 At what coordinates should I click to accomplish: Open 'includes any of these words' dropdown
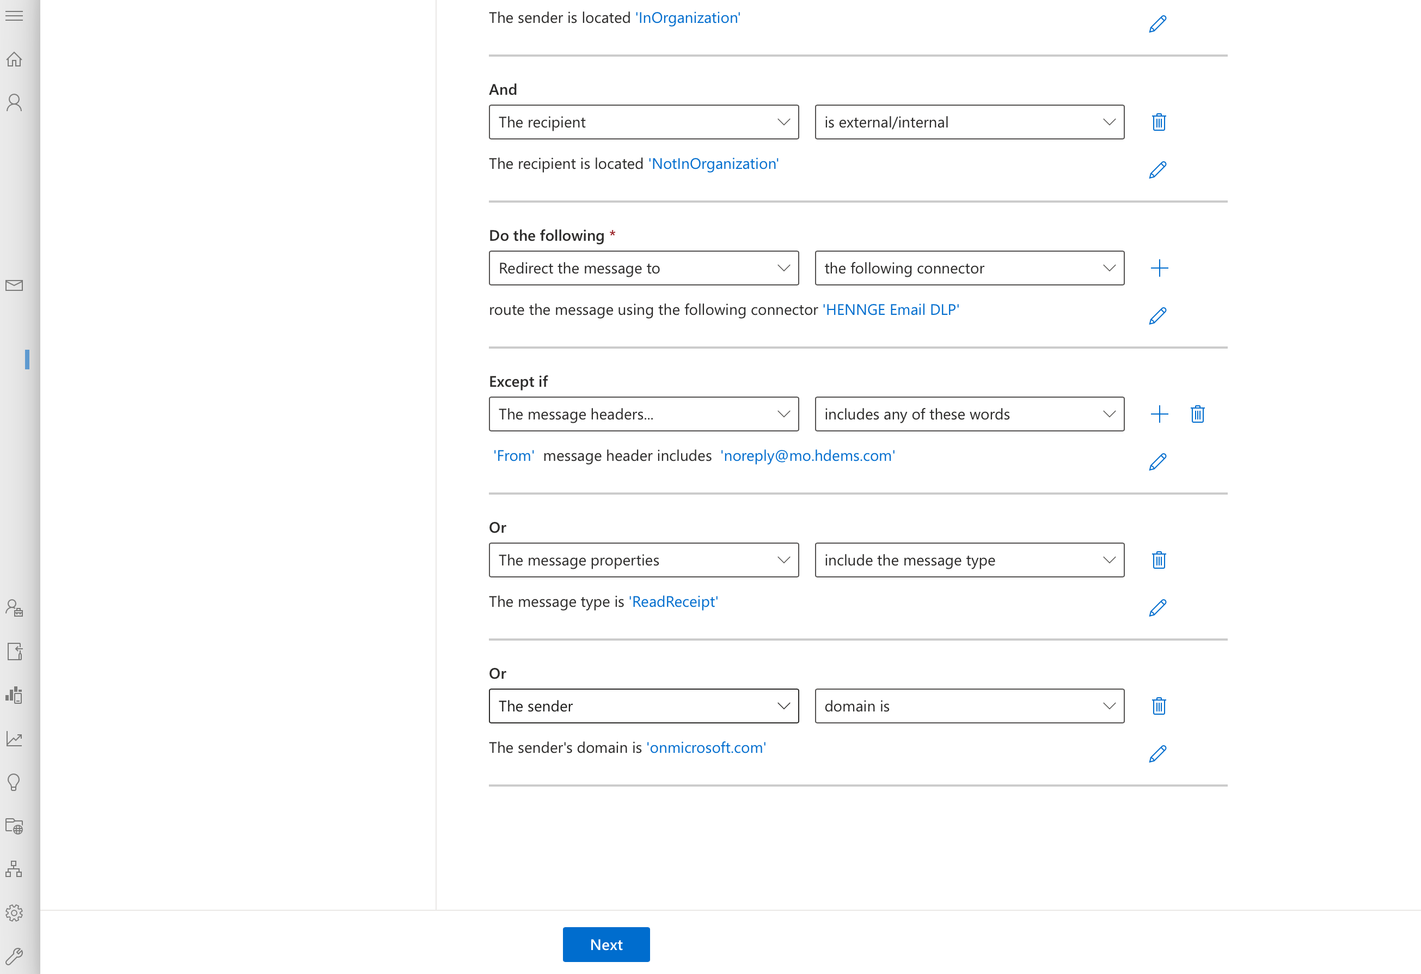(x=969, y=414)
